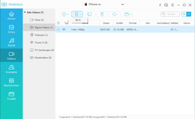Click the 00:01:00 duration cell

click(x=105, y=30)
